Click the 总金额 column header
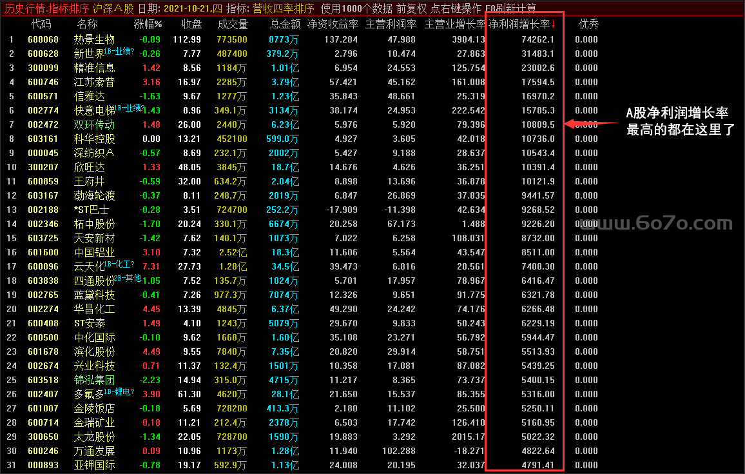Image resolution: width=745 pixels, height=474 pixels. [x=285, y=25]
